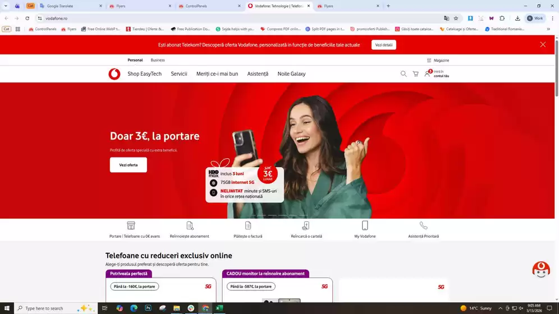Click the Potriveala perfectă card label

pos(129,274)
